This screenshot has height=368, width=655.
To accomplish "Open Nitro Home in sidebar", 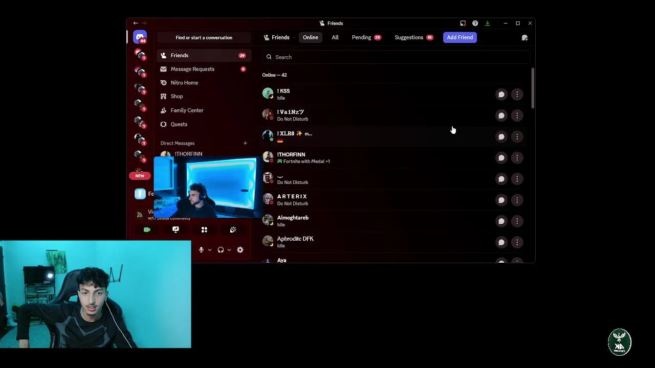I will tap(203, 83).
